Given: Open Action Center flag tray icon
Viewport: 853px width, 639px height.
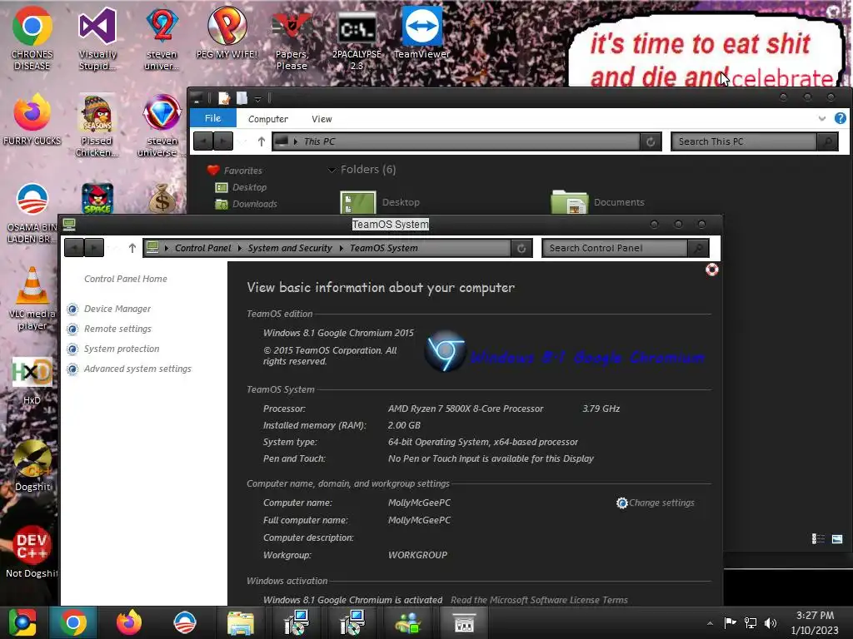Looking at the screenshot, I should pyautogui.click(x=730, y=622).
